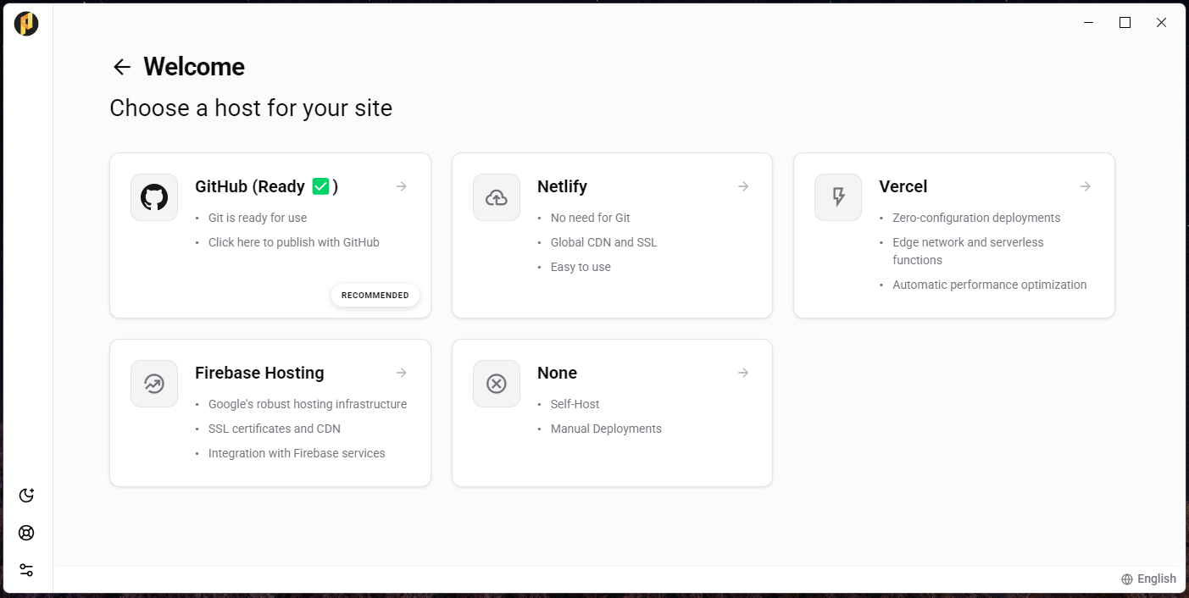Click the GitHub octocat logo icon
This screenshot has width=1189, height=598.
154,197
